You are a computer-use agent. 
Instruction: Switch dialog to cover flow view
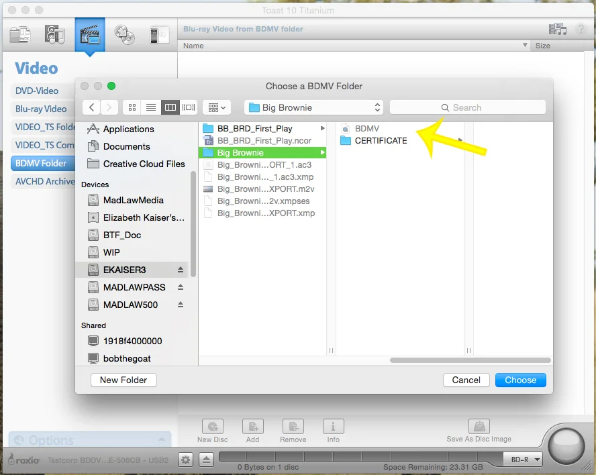[x=189, y=107]
